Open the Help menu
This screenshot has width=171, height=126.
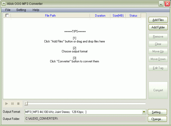[x=36, y=10]
